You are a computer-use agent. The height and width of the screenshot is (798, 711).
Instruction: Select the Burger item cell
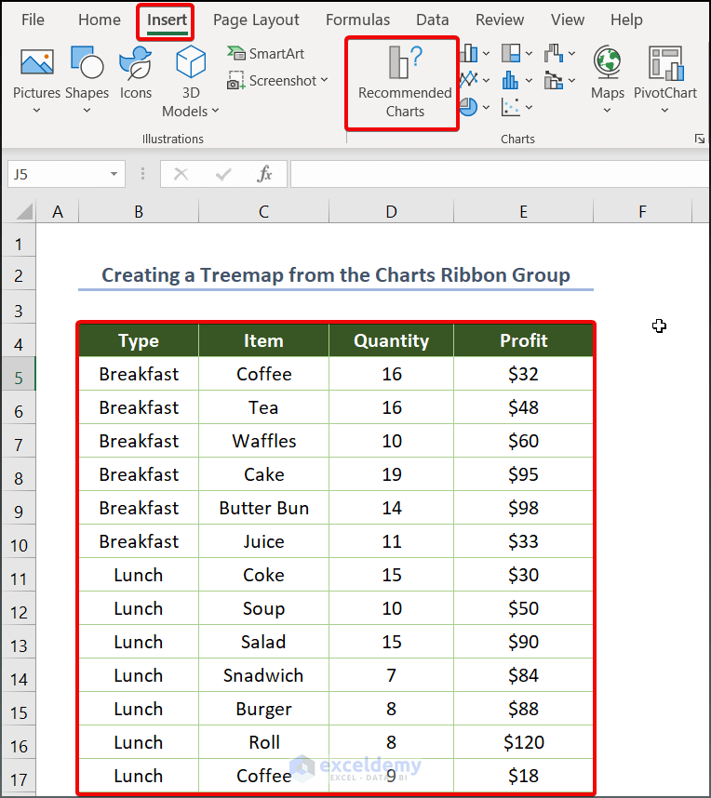click(263, 709)
